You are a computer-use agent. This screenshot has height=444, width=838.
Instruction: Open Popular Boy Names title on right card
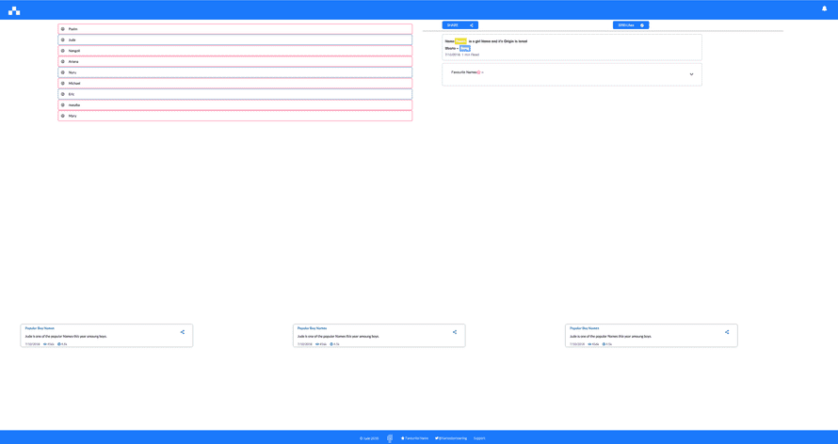[x=584, y=328]
